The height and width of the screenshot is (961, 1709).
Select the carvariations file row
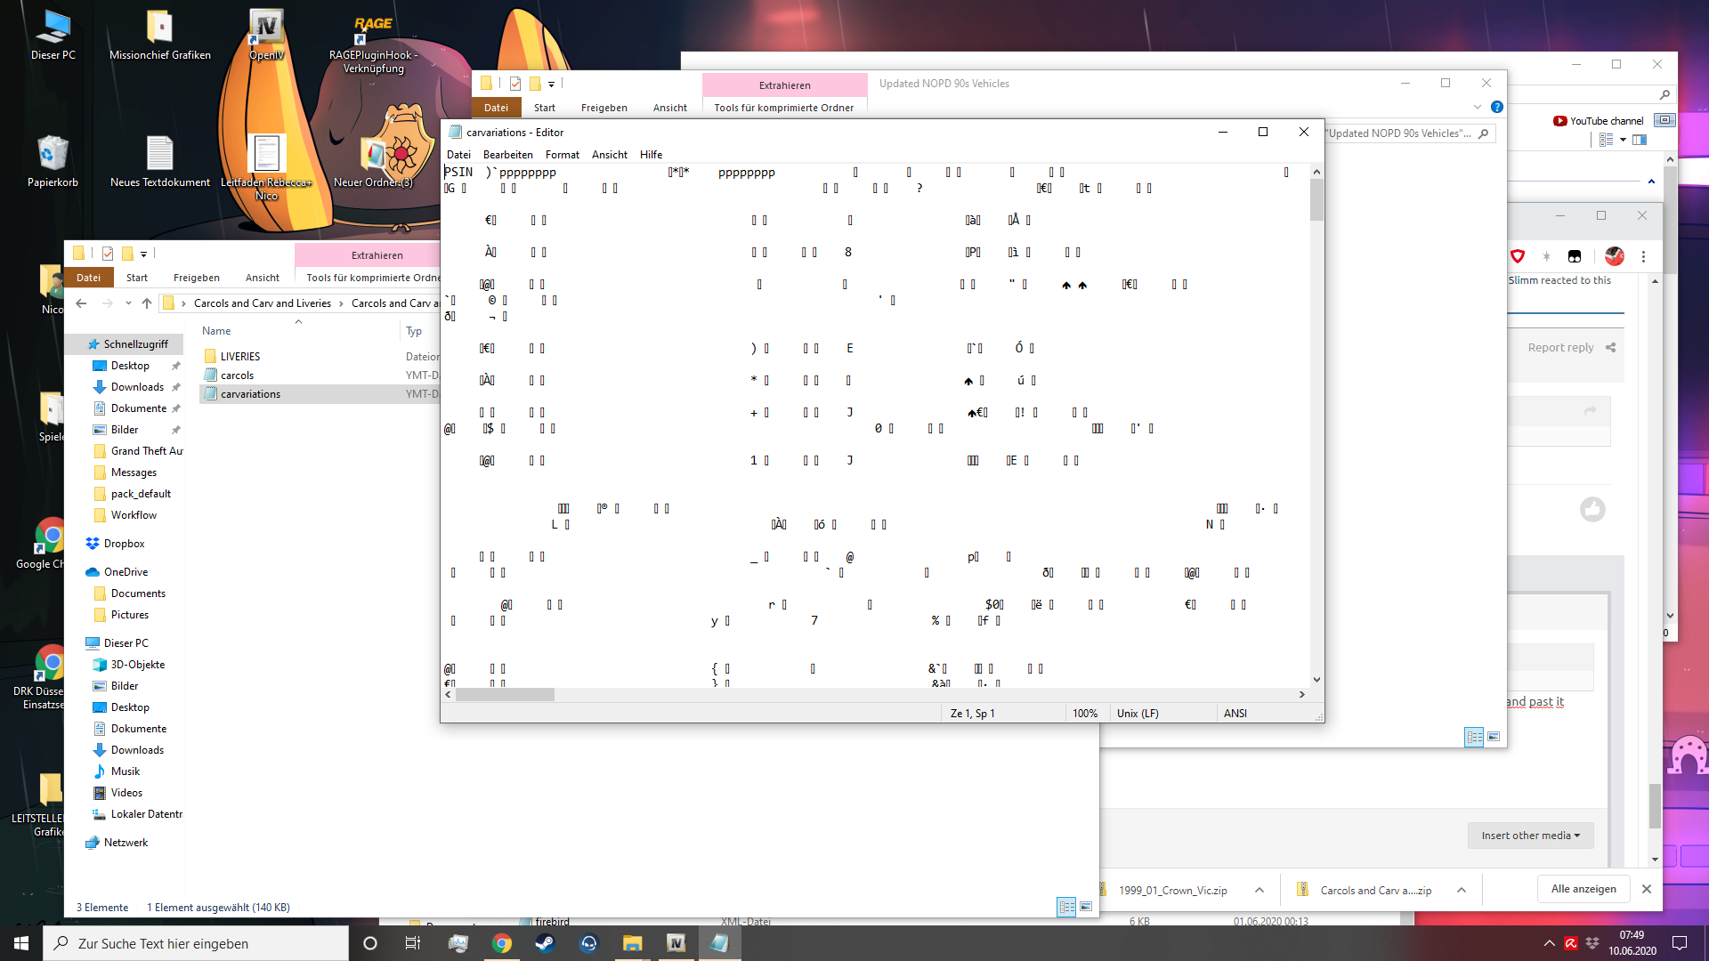tap(250, 394)
